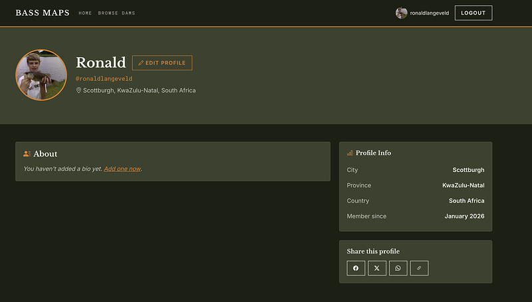Open the Home page from navigation
This screenshot has height=302, width=532.
tap(85, 13)
